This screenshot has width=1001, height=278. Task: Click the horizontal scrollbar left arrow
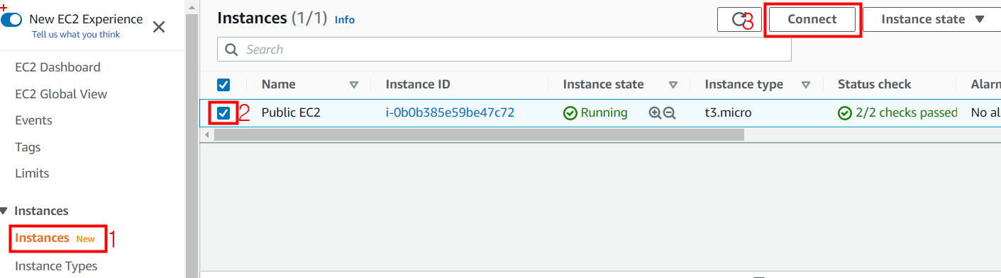[206, 134]
